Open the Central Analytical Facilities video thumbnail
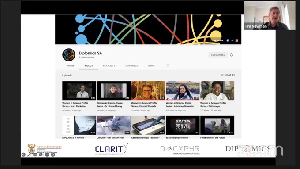 (148, 125)
